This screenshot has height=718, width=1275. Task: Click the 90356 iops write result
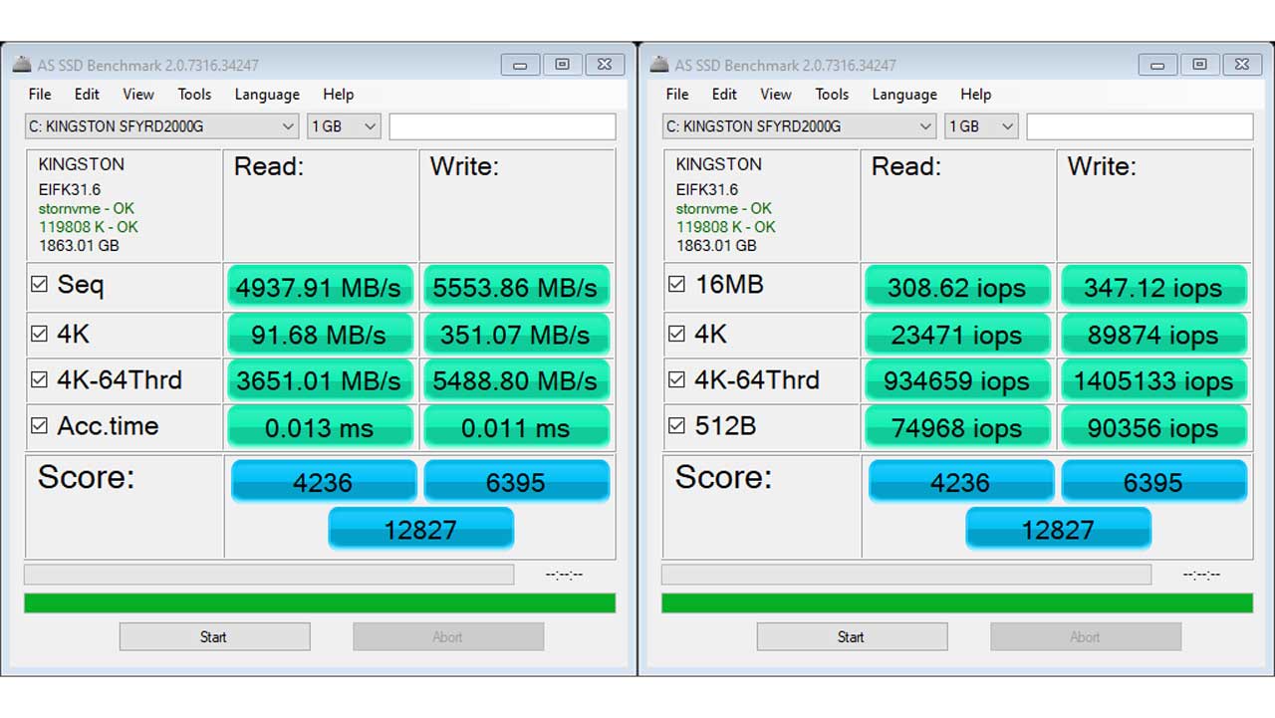coord(1153,427)
